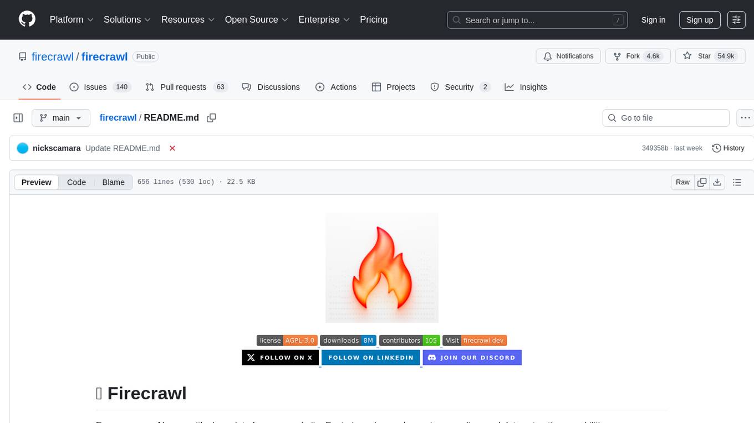
Task: Open the Platform menu
Action: point(71,19)
